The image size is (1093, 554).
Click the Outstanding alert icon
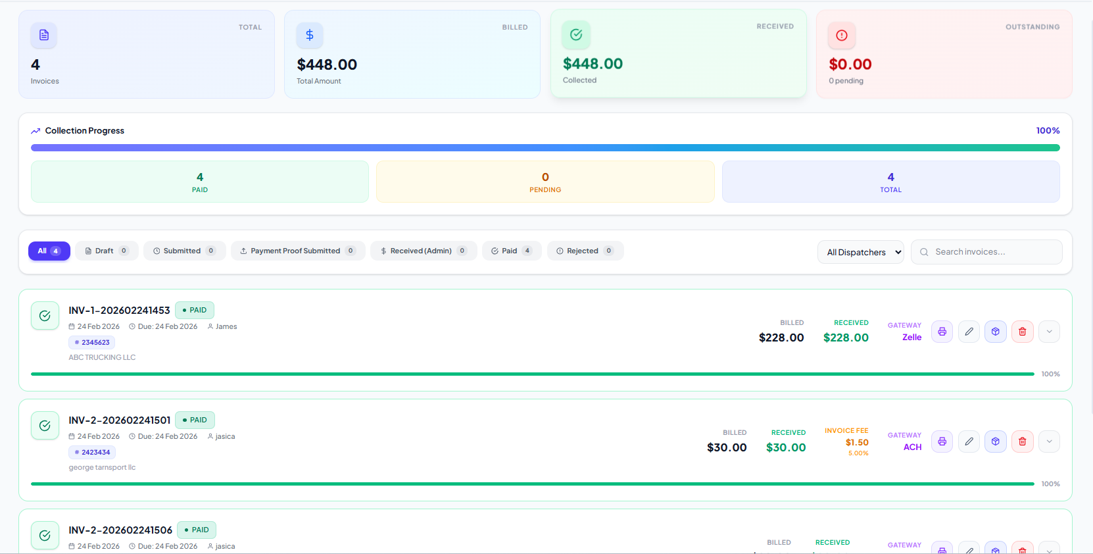point(842,36)
